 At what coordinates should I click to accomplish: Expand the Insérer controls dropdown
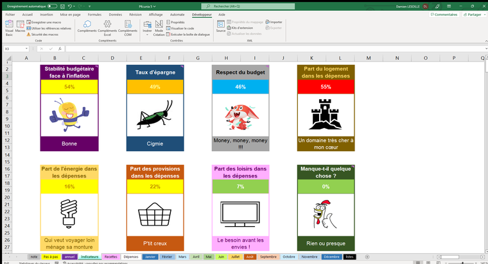[x=147, y=31]
